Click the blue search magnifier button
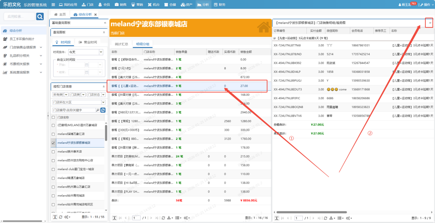The height and width of the screenshot is (223, 435). click(40, 16)
